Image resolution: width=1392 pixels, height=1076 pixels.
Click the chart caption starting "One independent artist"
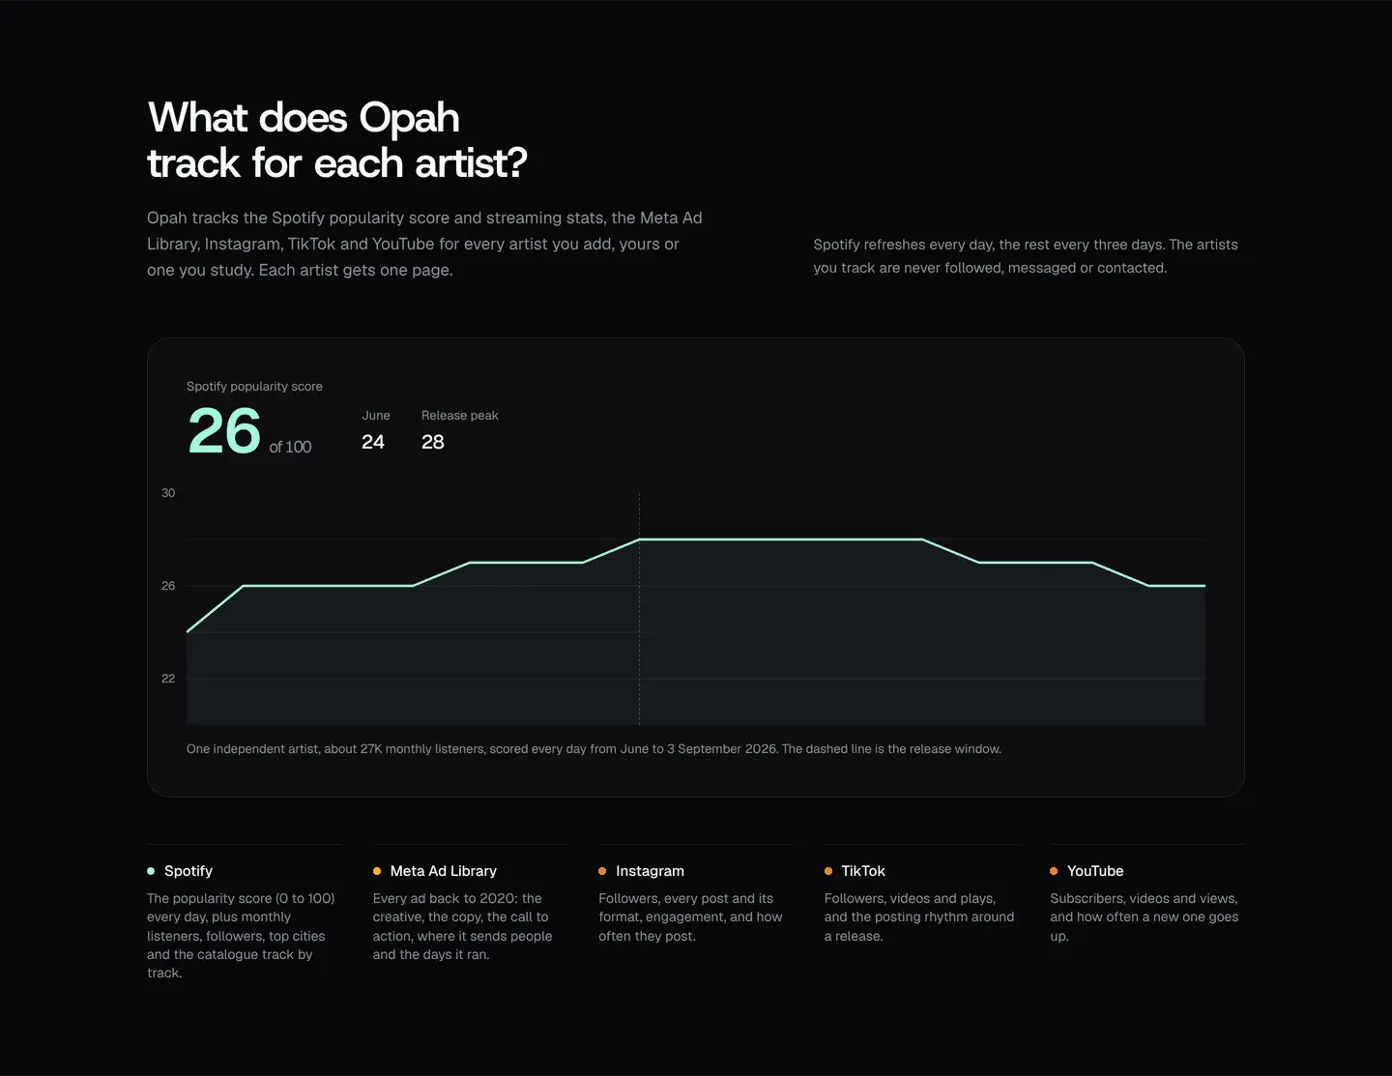click(594, 749)
